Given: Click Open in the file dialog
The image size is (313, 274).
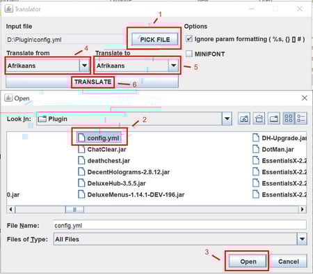Looking at the screenshot, I should [248, 261].
